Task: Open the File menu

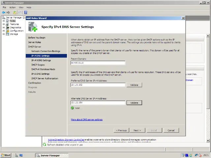Action: [4, 7]
